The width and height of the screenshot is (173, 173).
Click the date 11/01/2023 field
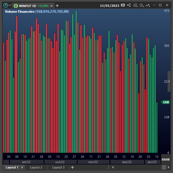[x=110, y=6]
